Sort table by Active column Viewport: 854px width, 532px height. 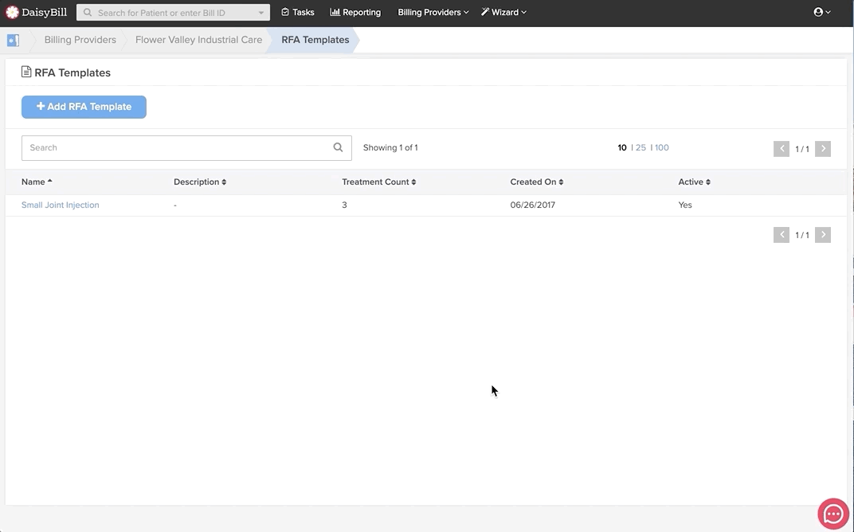pos(695,182)
